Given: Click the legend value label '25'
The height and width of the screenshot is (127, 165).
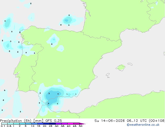Looking at the screenshot, I should pyautogui.click(x=50, y=126).
